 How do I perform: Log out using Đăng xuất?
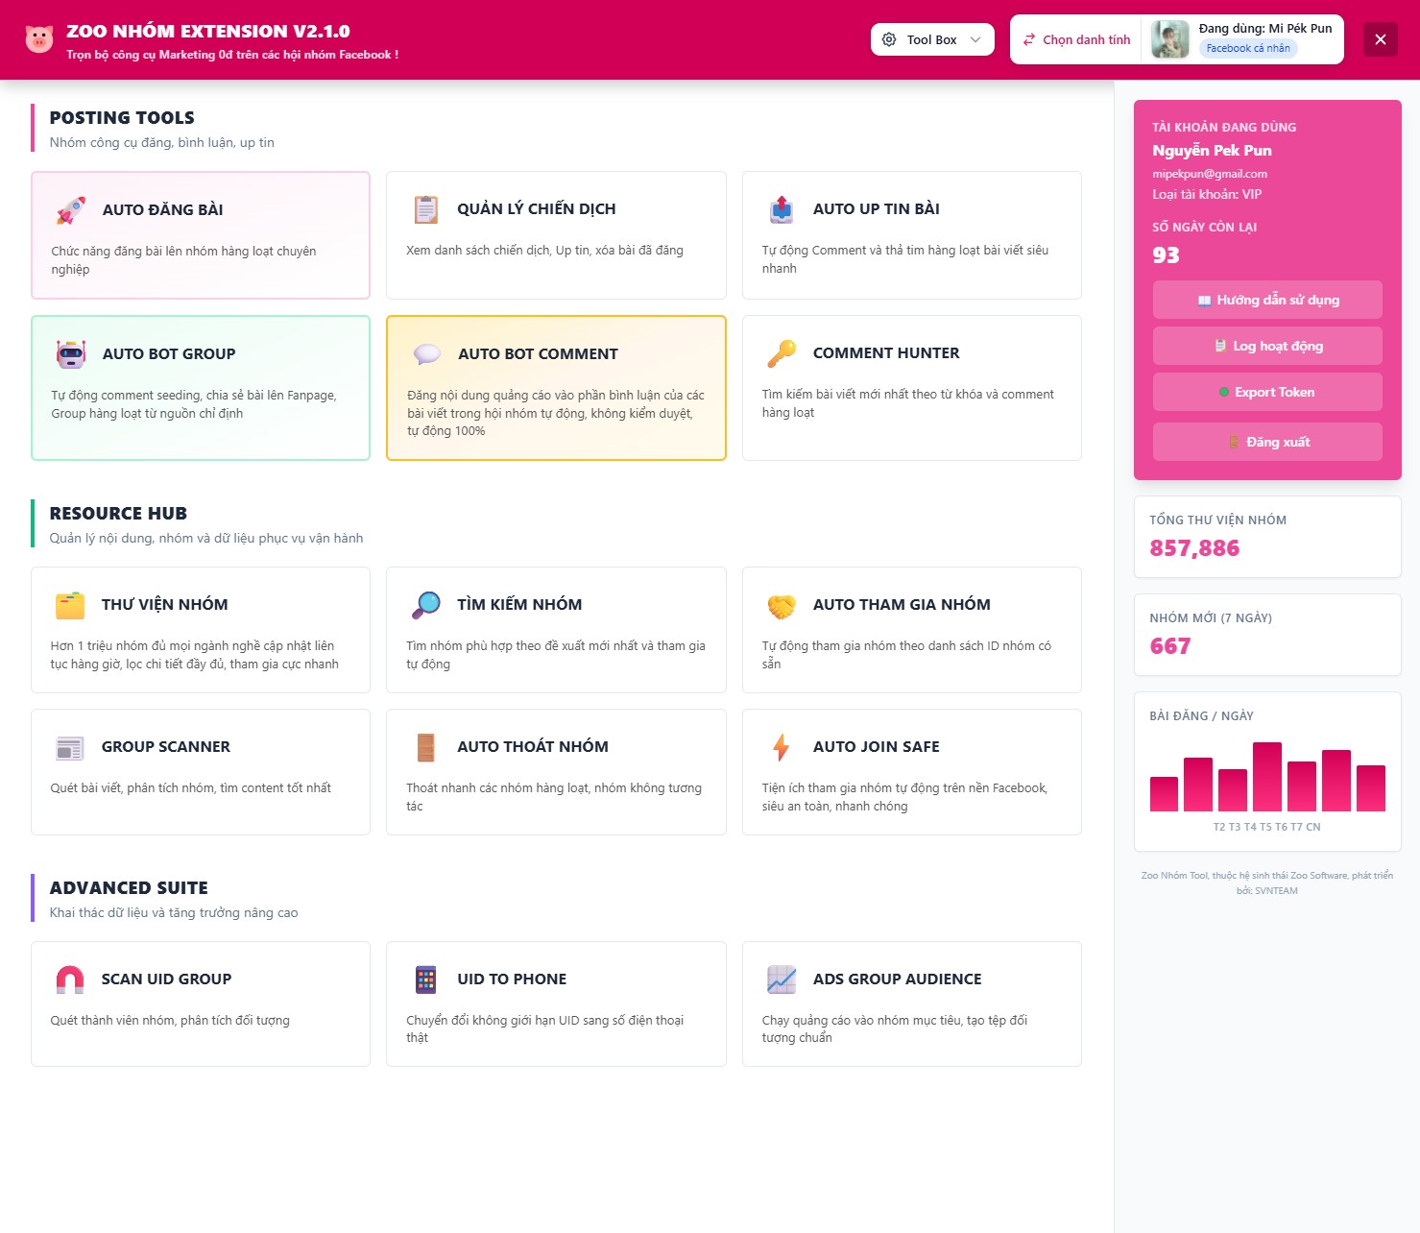pyautogui.click(x=1267, y=442)
